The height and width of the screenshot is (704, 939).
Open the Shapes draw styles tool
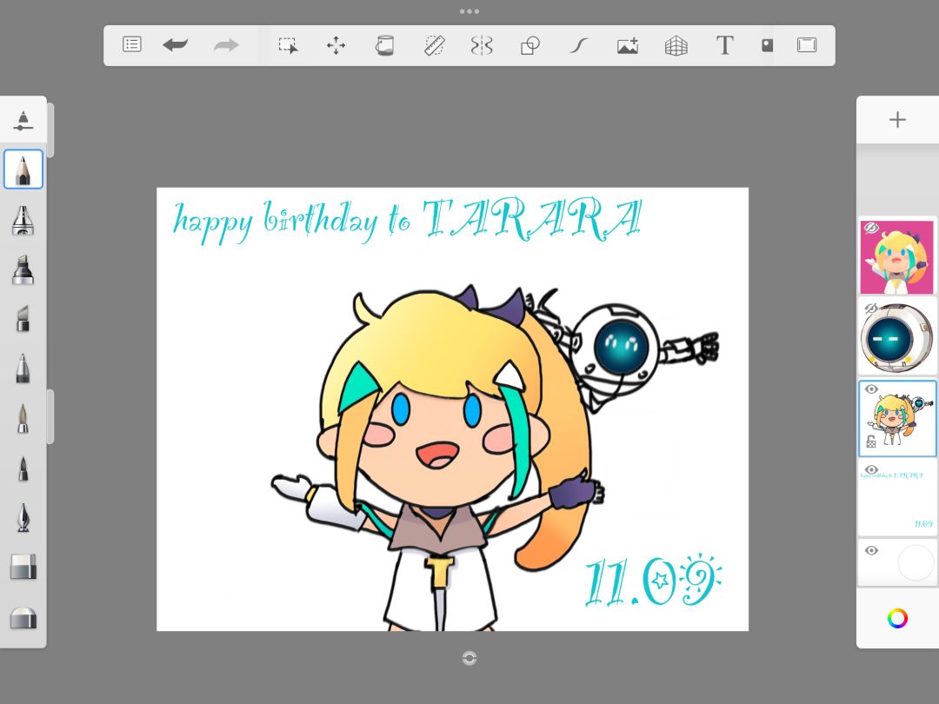pos(530,45)
